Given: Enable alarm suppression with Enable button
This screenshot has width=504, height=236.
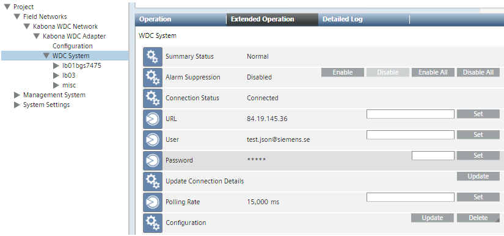Looking at the screenshot, I should coord(343,72).
